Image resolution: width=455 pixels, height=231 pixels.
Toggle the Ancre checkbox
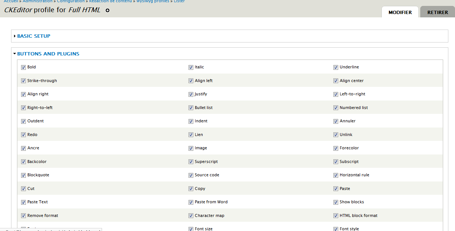[23, 148]
